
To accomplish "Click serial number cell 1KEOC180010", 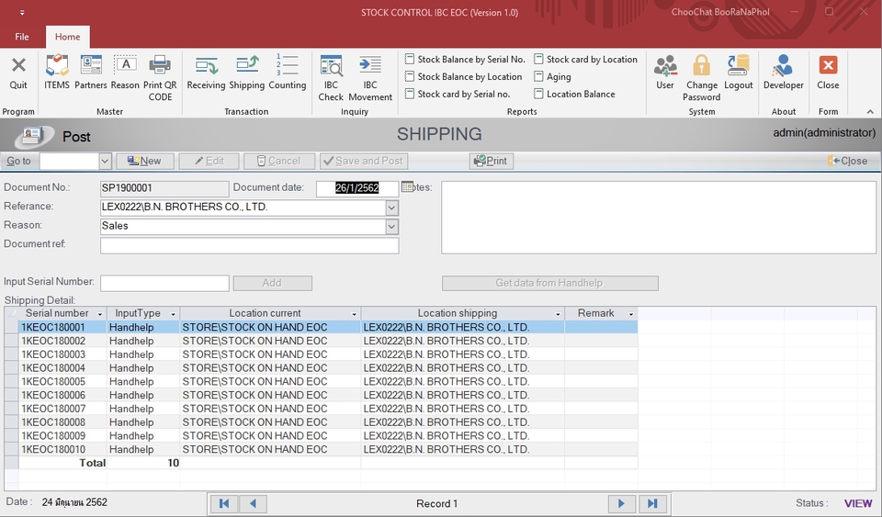I will pos(62,450).
